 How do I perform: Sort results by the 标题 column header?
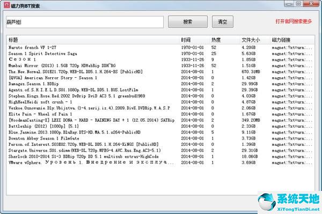[x=13, y=40]
